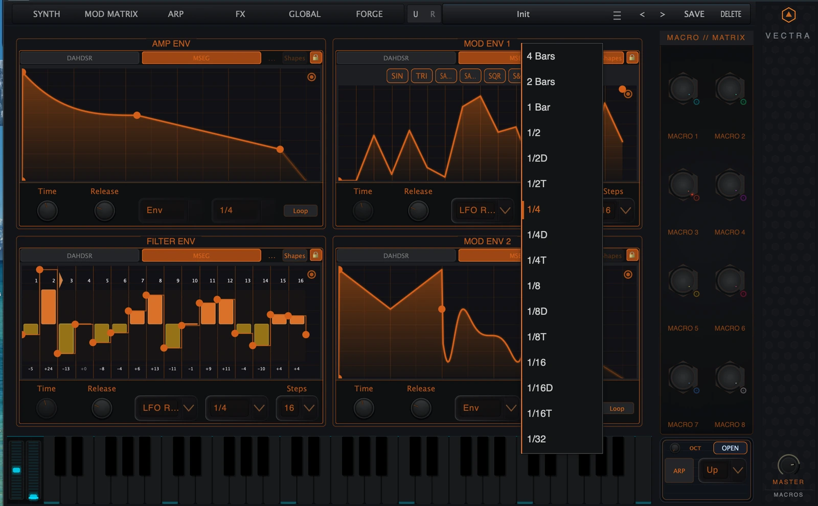818x506 pixels.
Task: Open FILTER ENV Shapes button
Action: tap(294, 256)
